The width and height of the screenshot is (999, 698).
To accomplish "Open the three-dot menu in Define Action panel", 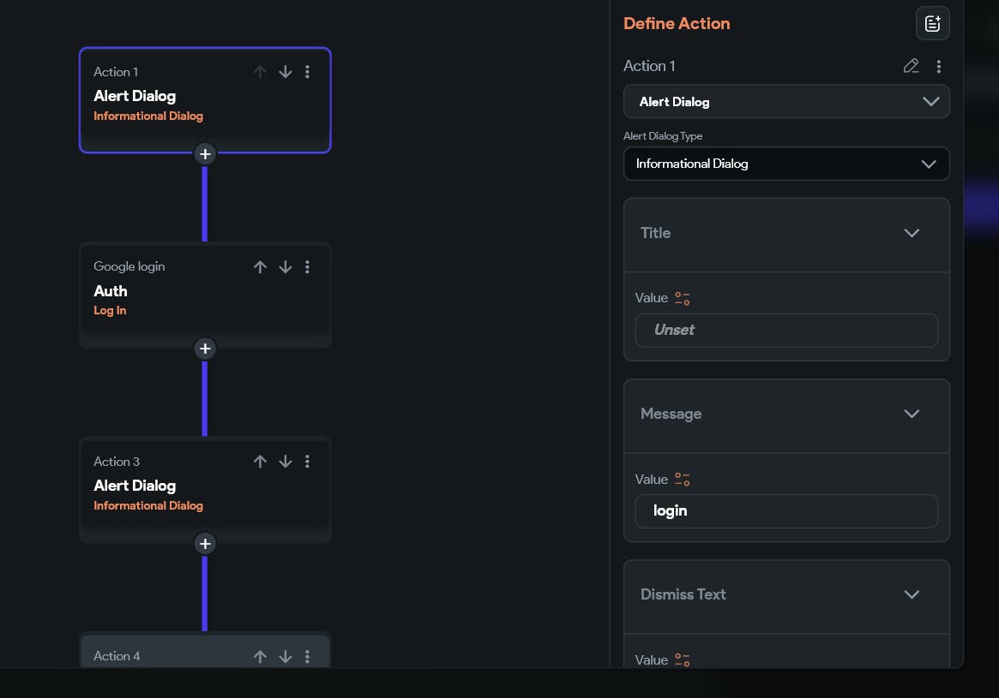I will coord(939,66).
